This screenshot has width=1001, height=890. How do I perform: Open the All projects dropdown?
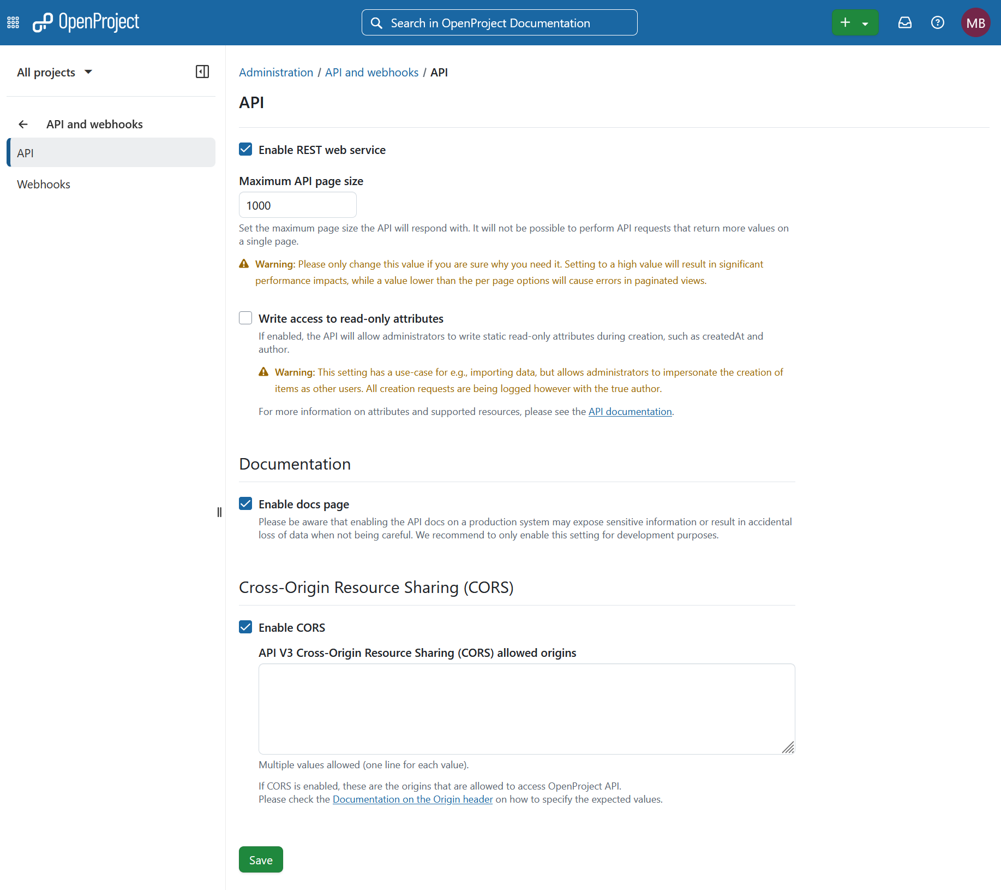[x=55, y=72]
